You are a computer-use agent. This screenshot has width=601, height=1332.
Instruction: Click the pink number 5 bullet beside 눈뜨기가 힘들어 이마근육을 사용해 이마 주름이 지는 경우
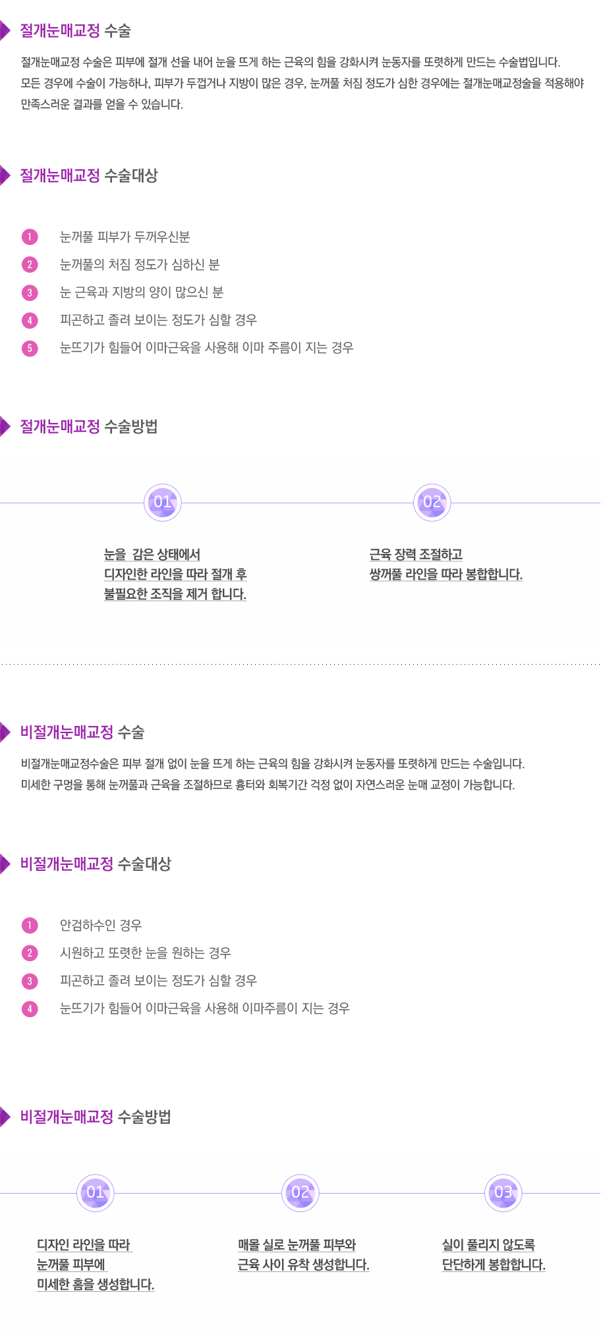tap(30, 347)
